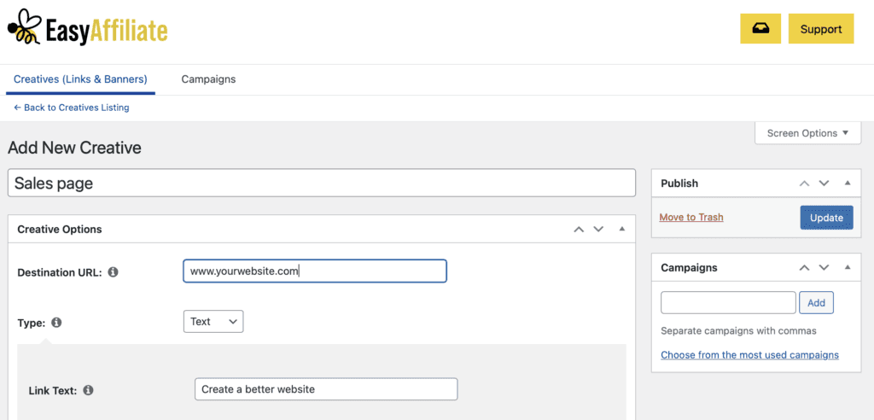
Task: Open Choose from most used campaigns link
Action: [x=749, y=354]
